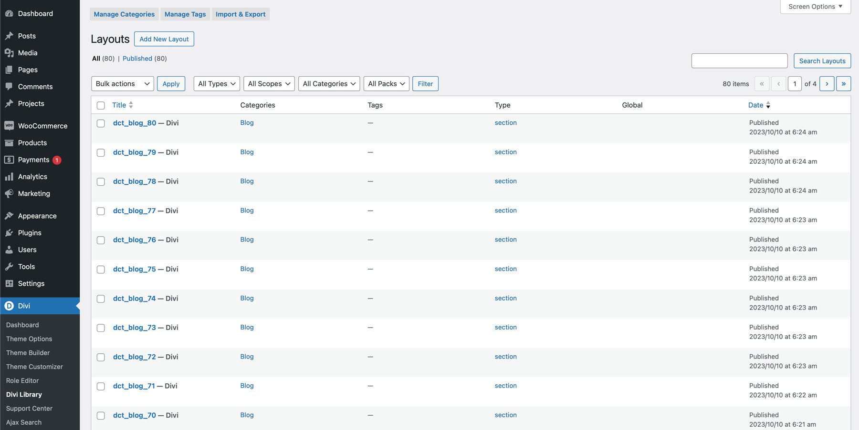Click section type link for dct_blog_70

[x=506, y=415]
